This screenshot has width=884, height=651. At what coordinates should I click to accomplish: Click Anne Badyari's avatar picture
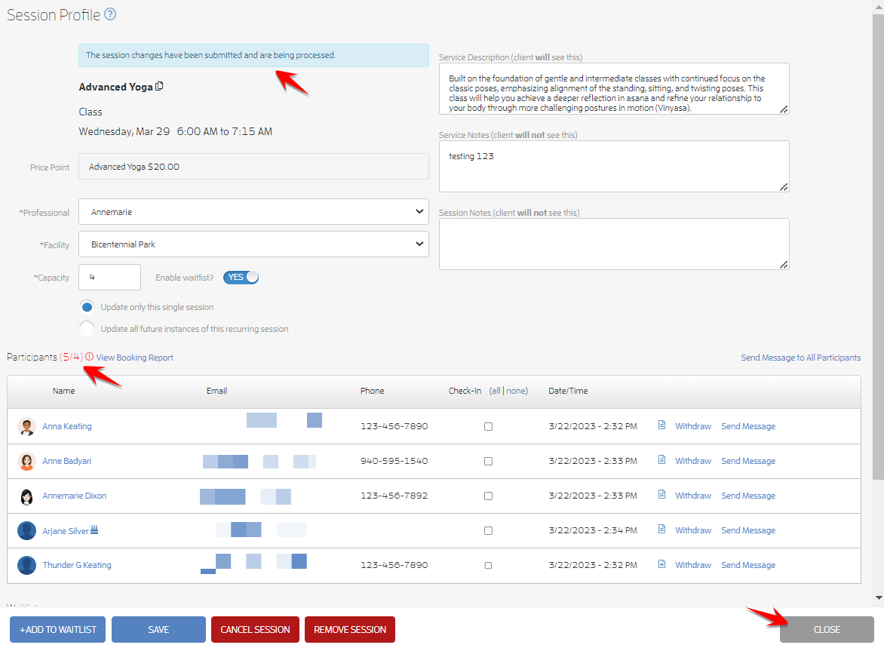pos(26,461)
